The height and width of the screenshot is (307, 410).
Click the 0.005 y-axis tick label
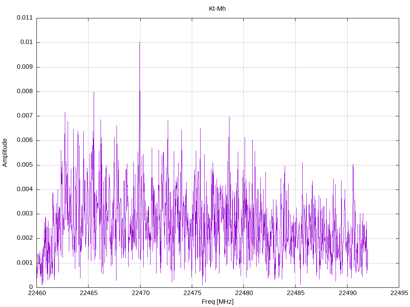[24, 165]
